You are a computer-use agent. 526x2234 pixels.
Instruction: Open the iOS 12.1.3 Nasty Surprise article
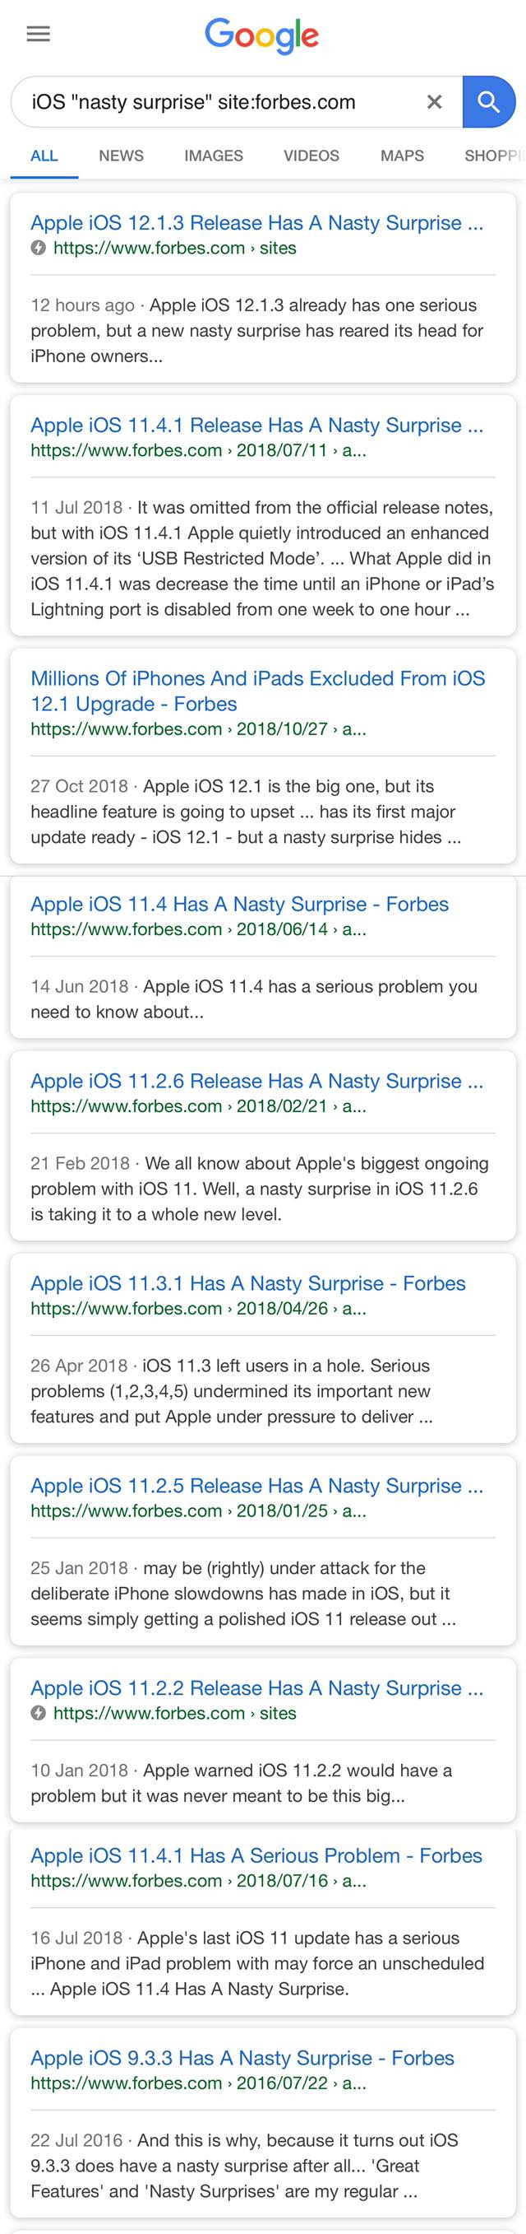(256, 223)
